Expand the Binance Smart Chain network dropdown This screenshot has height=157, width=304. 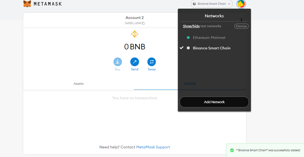coord(212,4)
